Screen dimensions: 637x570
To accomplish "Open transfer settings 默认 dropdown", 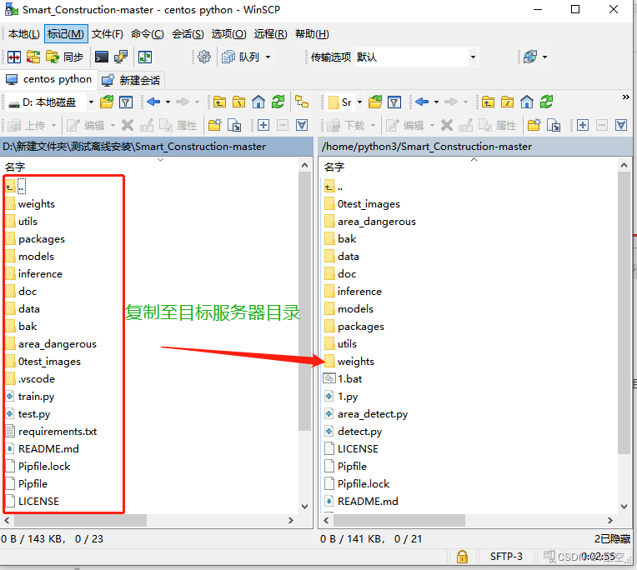I will click(473, 57).
